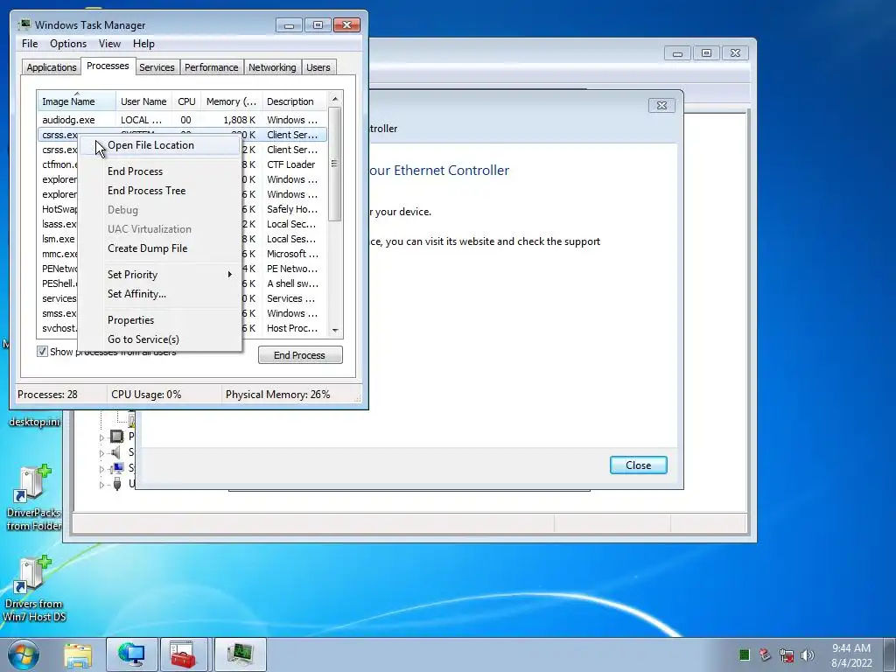Switch to the Networking tab
The image size is (896, 672).
point(272,67)
